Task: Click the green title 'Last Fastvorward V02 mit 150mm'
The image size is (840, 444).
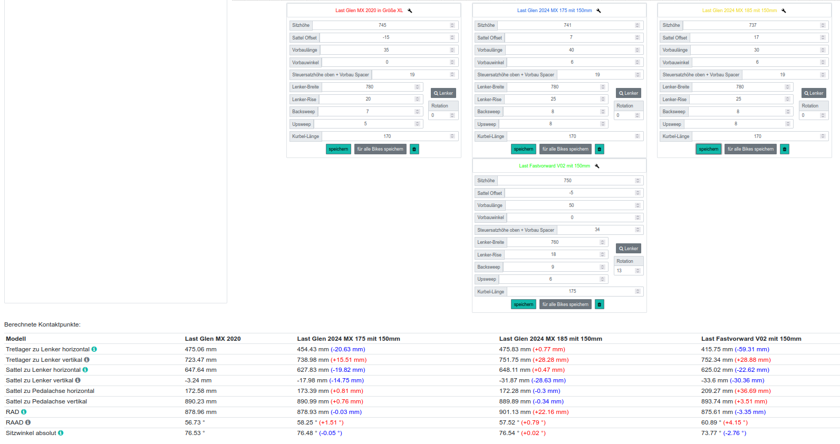Action: click(x=555, y=166)
